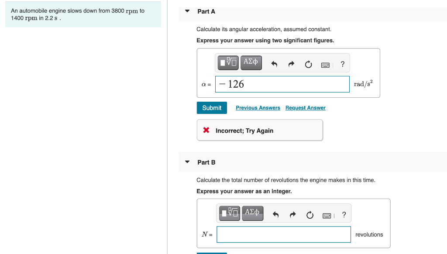Click the alpha answer field containing −126
Image resolution: width=447 pixels, height=254 pixels.
tap(282, 84)
